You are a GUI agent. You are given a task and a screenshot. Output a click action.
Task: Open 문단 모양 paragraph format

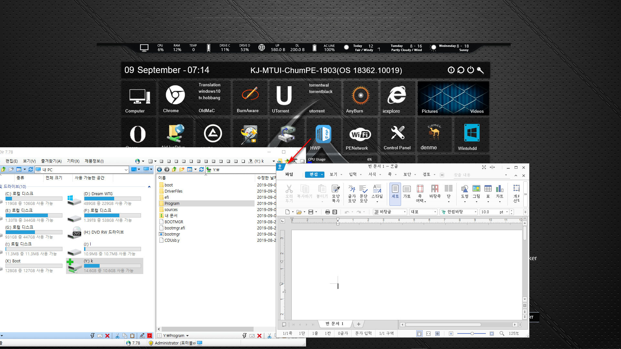tap(364, 193)
